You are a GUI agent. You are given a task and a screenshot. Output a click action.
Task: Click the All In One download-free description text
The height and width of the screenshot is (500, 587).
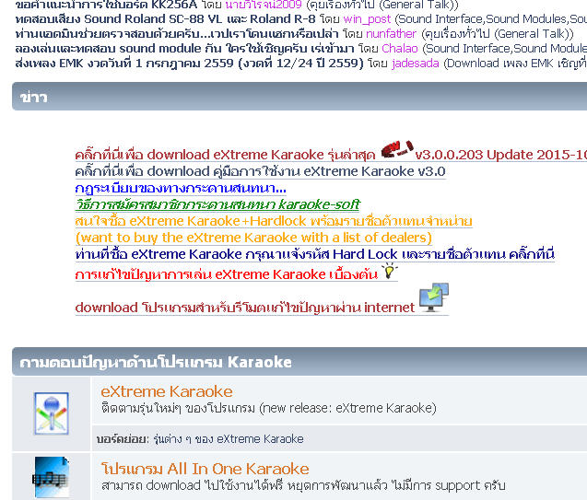point(303,485)
